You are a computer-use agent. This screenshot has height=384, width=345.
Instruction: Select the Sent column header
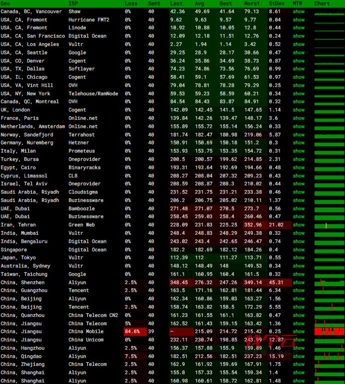[154, 4]
